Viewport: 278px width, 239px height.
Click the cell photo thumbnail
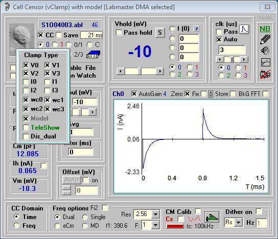point(22,36)
